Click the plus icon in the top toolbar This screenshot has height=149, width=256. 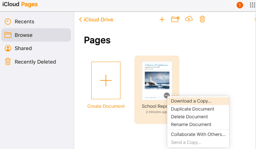(x=162, y=20)
